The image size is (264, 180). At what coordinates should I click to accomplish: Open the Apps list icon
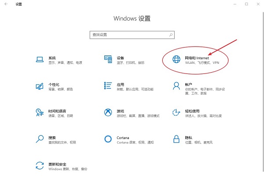coord(108,85)
